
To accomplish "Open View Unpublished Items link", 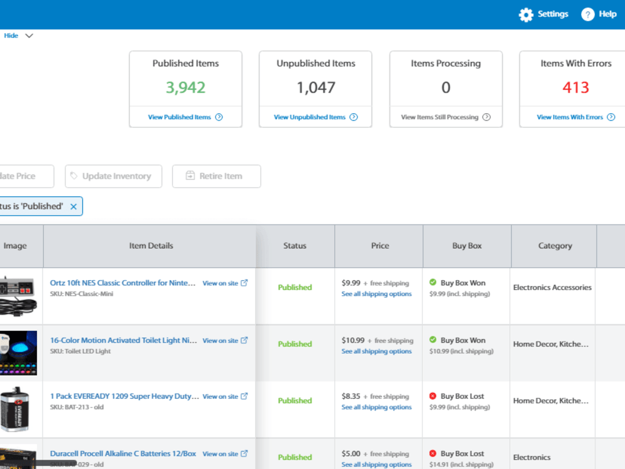I will pyautogui.click(x=309, y=117).
